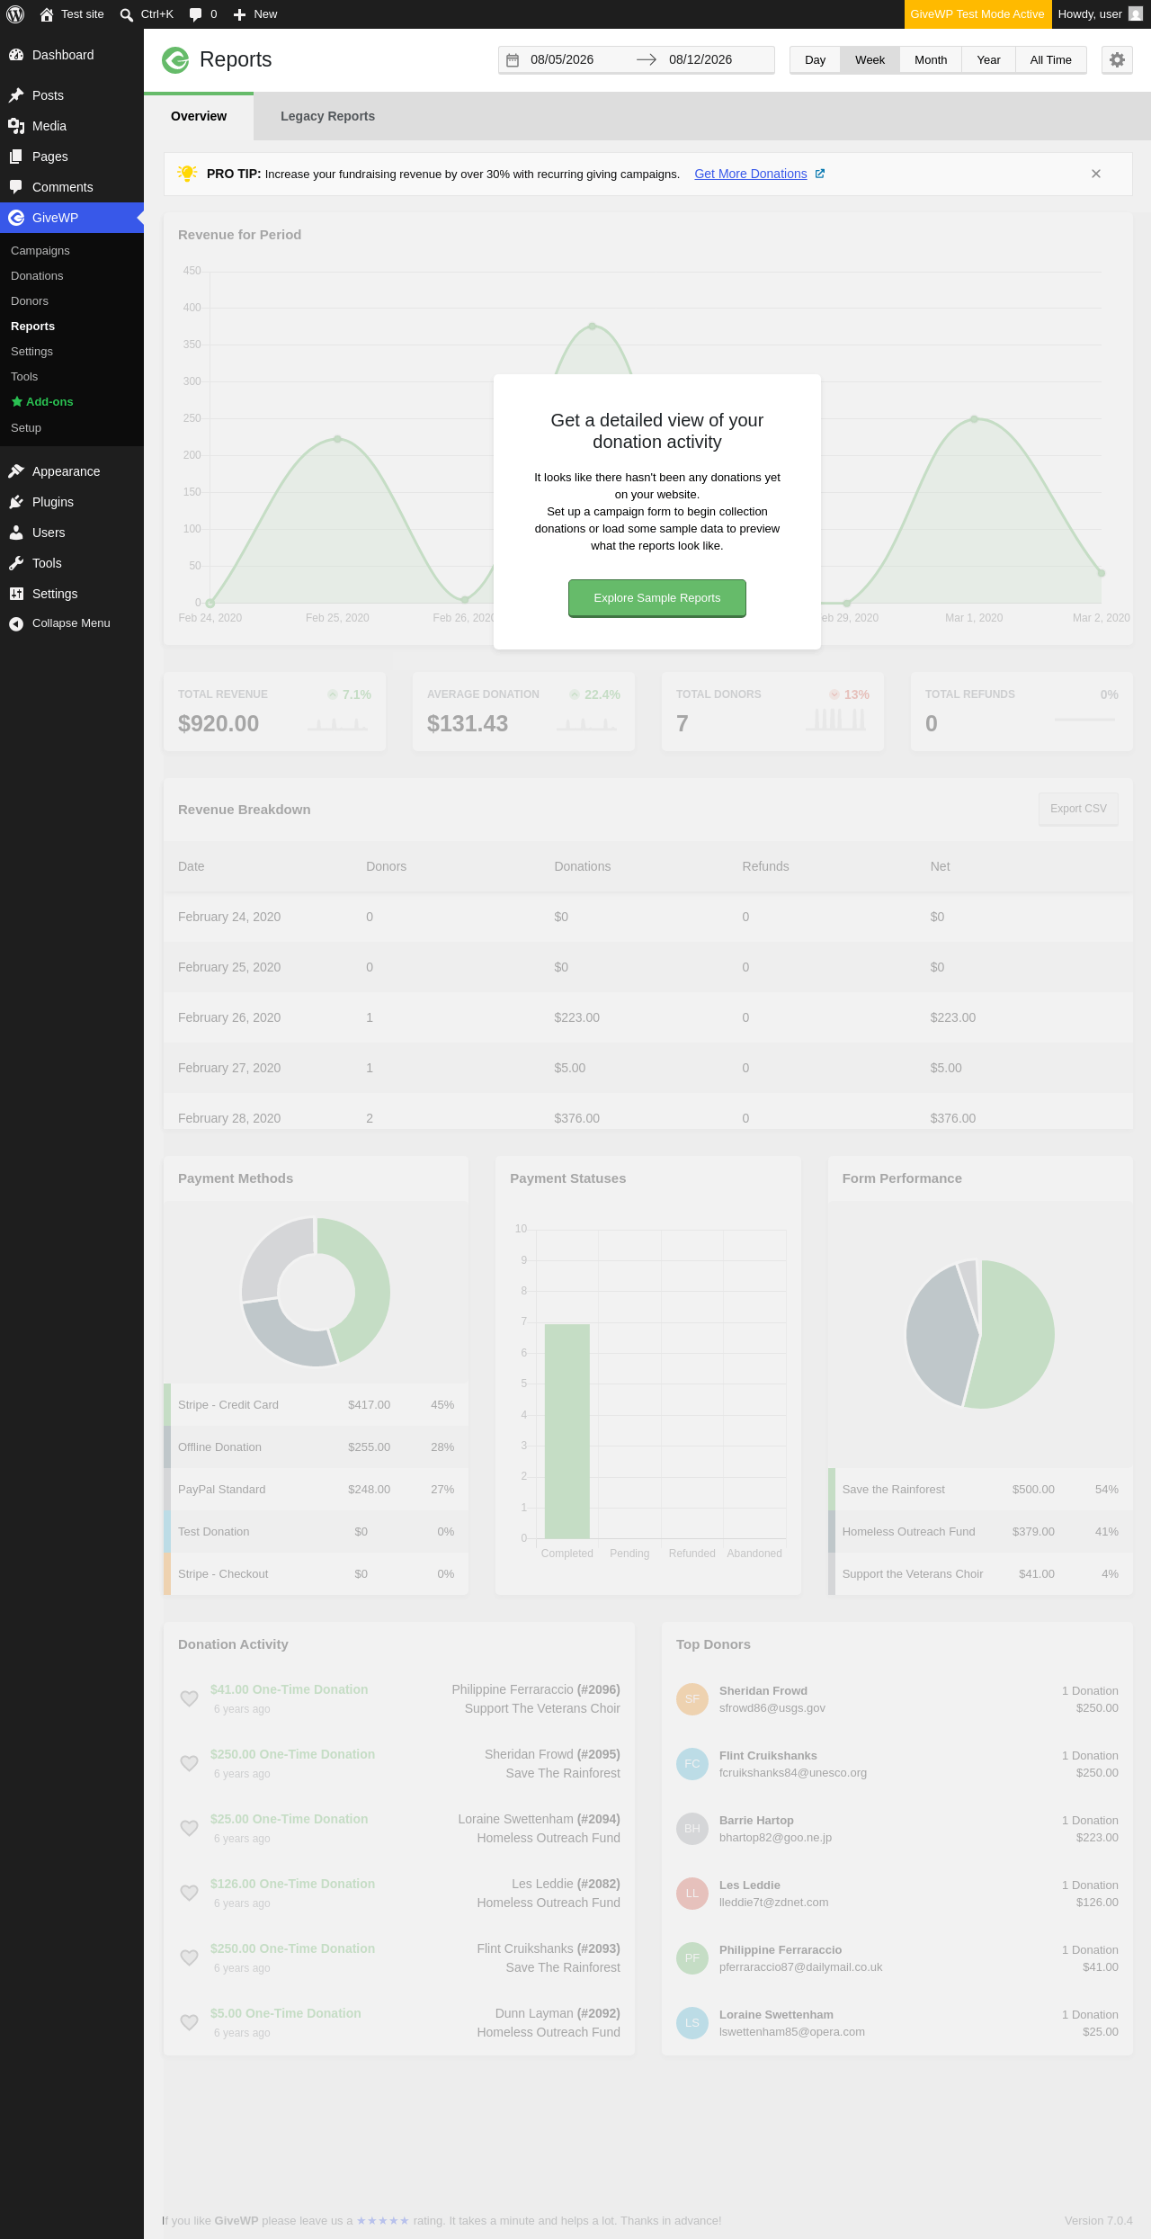
Task: Open the comments bubble in admin bar
Action: 203,14
